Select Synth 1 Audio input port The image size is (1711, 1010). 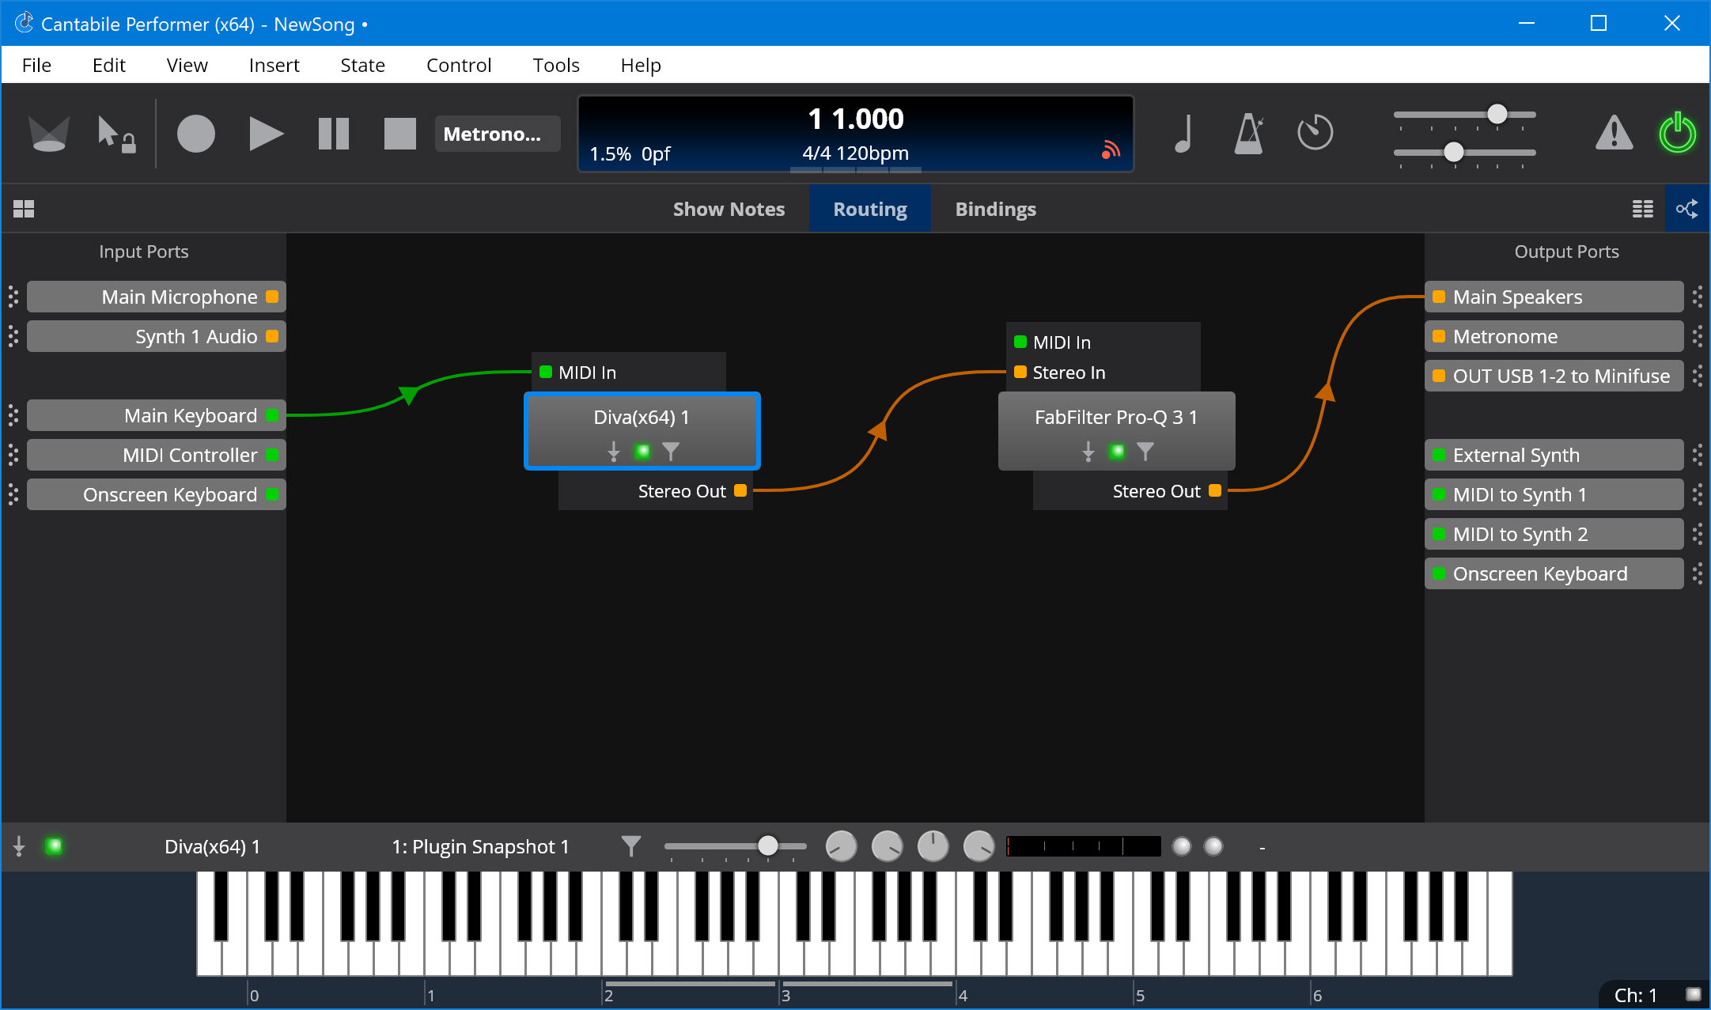[x=156, y=336]
